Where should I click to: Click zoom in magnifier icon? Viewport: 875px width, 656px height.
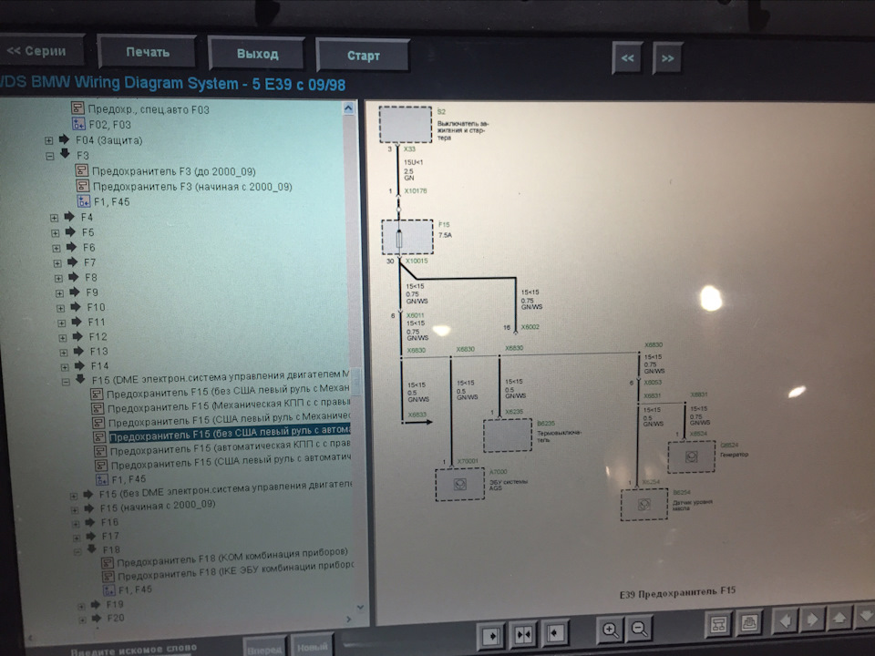click(x=610, y=630)
